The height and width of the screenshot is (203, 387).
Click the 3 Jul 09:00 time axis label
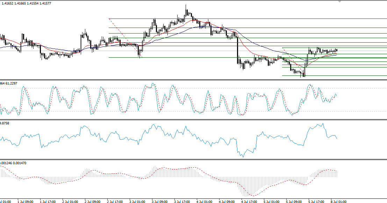tap(160, 202)
